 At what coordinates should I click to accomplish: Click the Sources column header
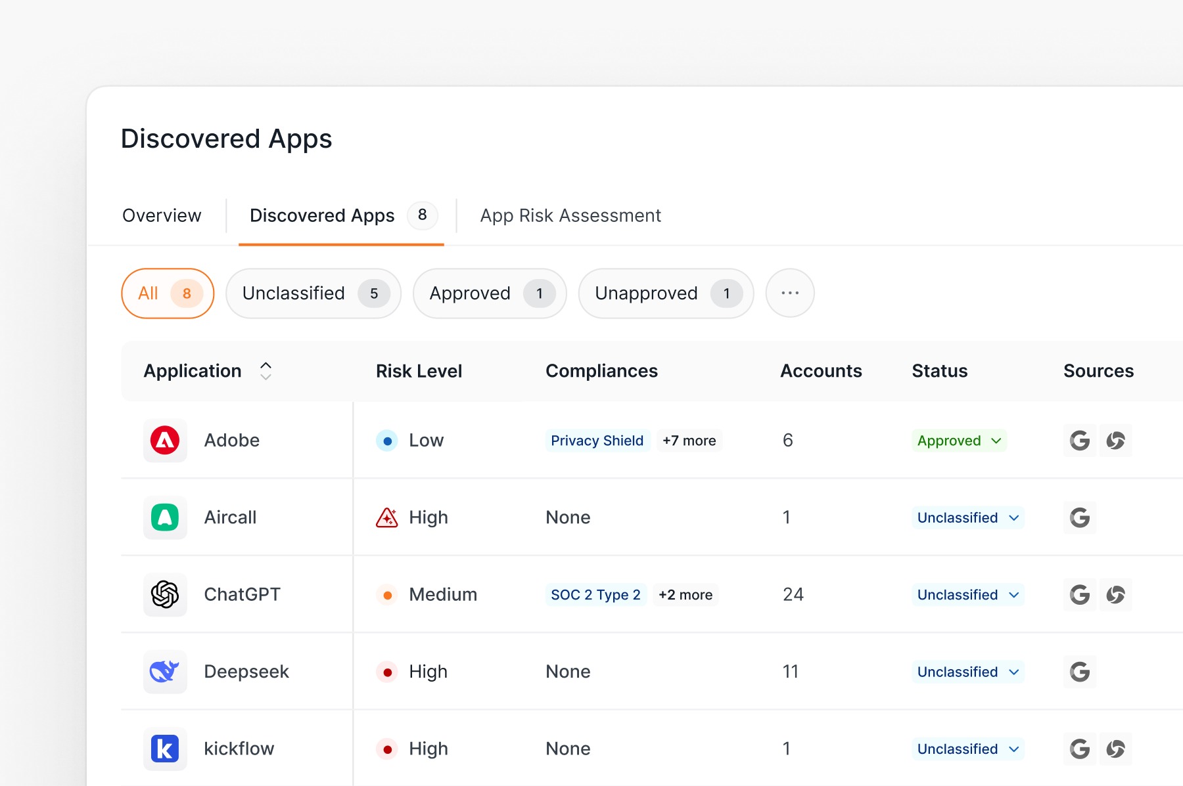pos(1098,371)
